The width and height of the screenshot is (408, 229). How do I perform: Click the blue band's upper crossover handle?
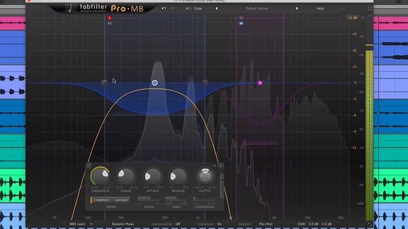[x=205, y=83]
